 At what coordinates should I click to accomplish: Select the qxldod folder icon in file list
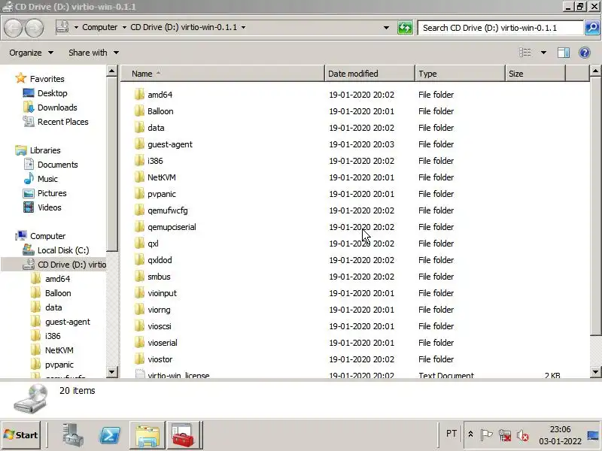[x=139, y=259]
